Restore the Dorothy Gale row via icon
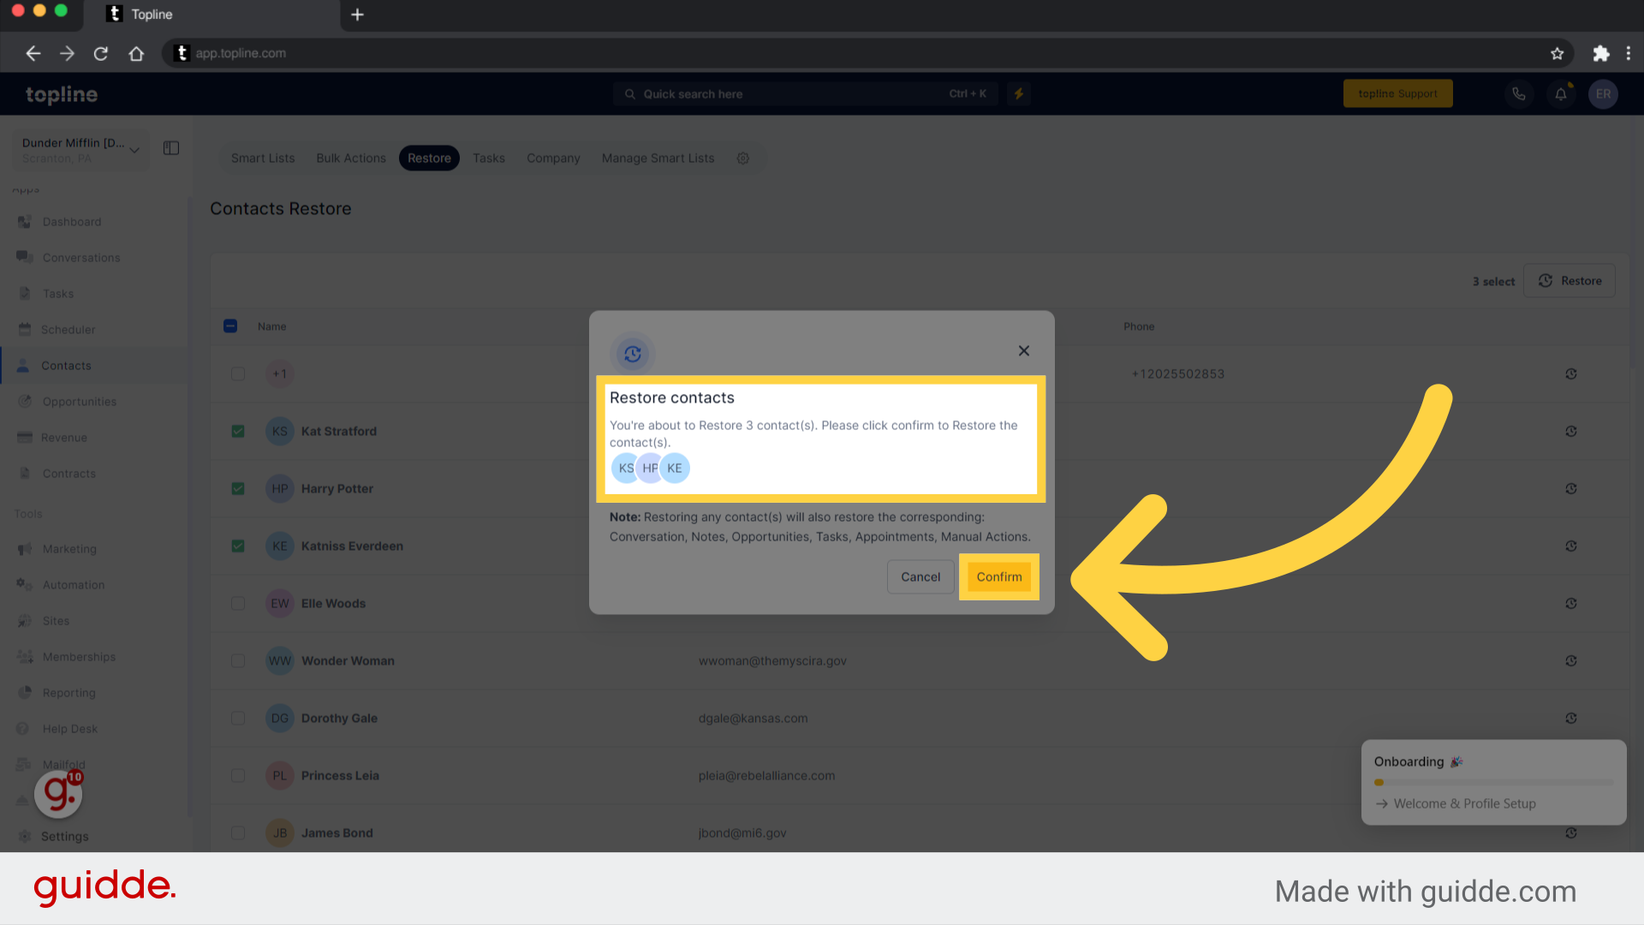Screen dimensions: 1644x925 pyautogui.click(x=1571, y=719)
